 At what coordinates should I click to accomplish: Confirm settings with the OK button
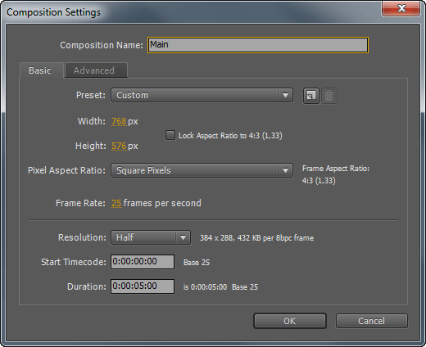(290, 321)
